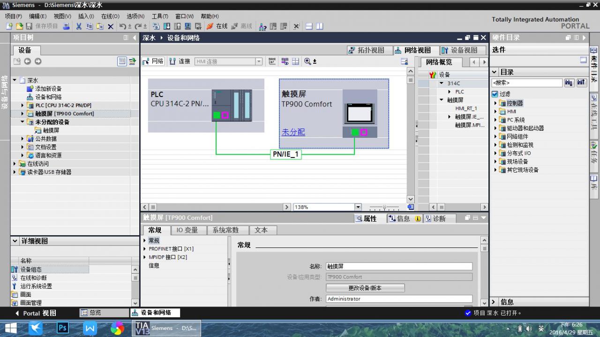The image size is (600, 337).
Task: Open the 在线(O) menu
Action: tap(110, 16)
